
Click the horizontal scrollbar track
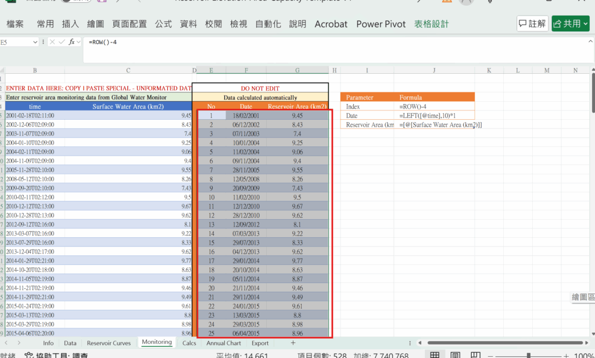pyautogui.click(x=505, y=343)
